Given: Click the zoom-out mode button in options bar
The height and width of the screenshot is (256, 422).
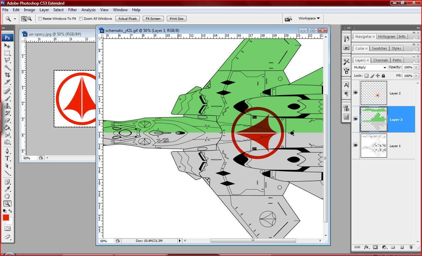Looking at the screenshot, I should pyautogui.click(x=29, y=19).
